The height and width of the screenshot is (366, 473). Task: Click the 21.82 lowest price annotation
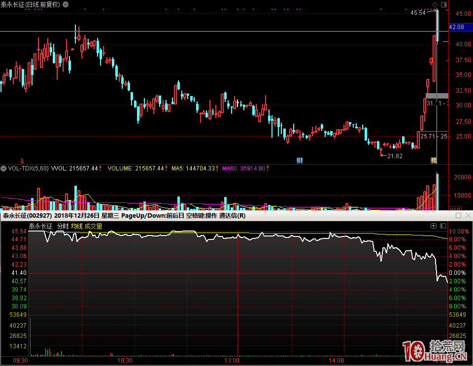394,156
